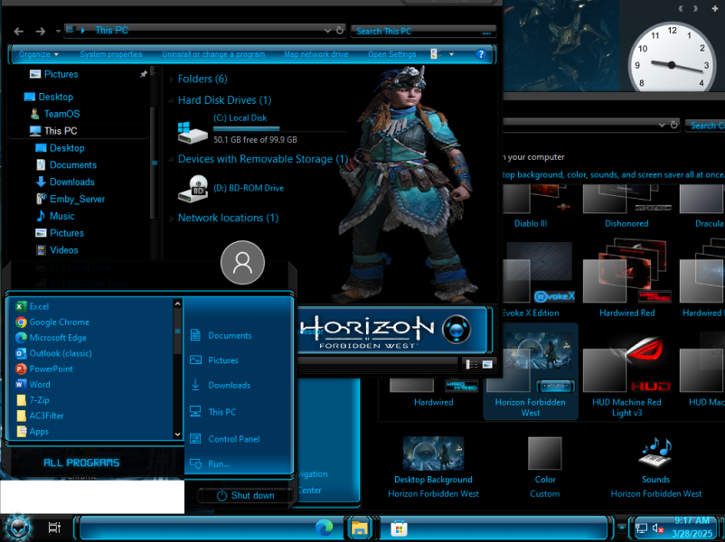Open Task View from the taskbar
The image size is (725, 542).
pyautogui.click(x=54, y=528)
